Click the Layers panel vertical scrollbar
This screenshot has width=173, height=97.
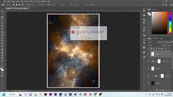click(172, 60)
